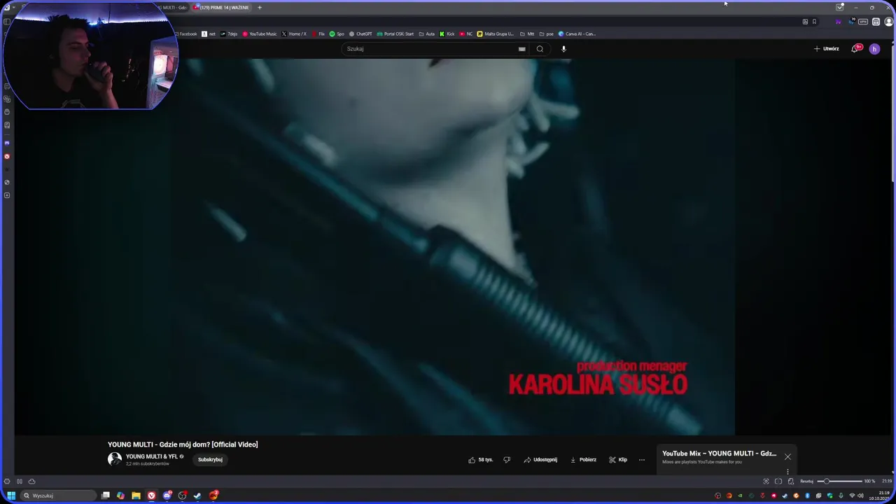
Task: Open the Malta Grupa bookmark
Action: coord(496,34)
